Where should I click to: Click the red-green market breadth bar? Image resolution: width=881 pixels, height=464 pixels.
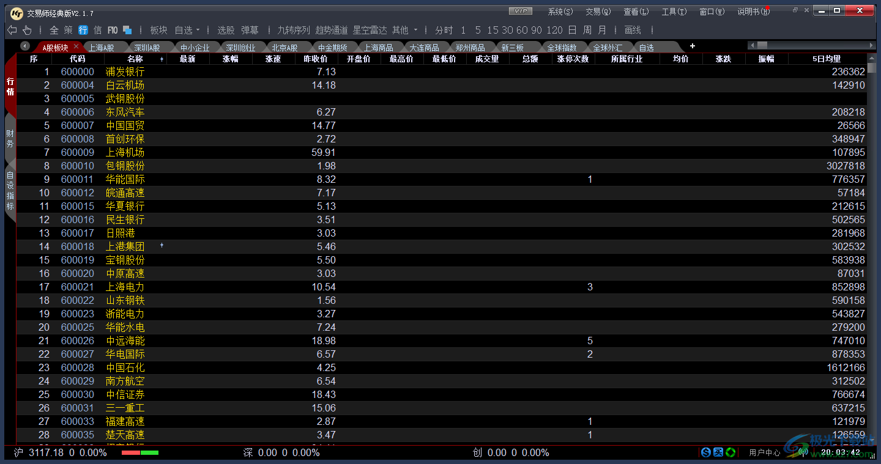[140, 453]
